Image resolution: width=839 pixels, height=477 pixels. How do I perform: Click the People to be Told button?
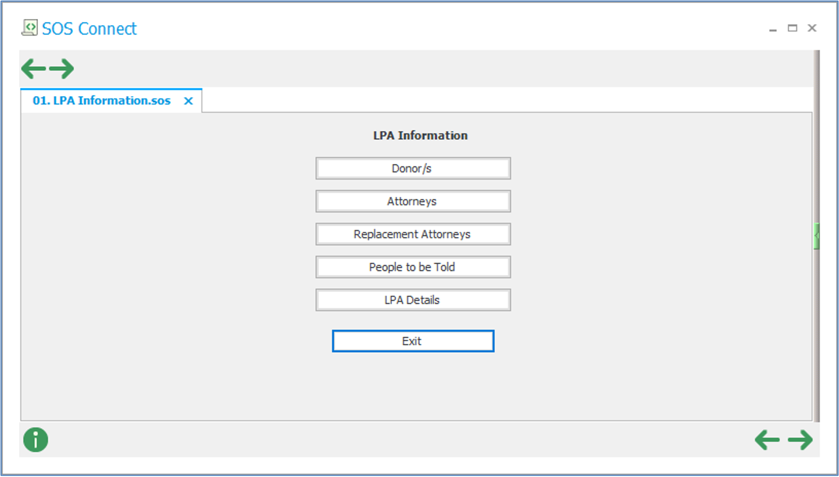click(x=413, y=267)
